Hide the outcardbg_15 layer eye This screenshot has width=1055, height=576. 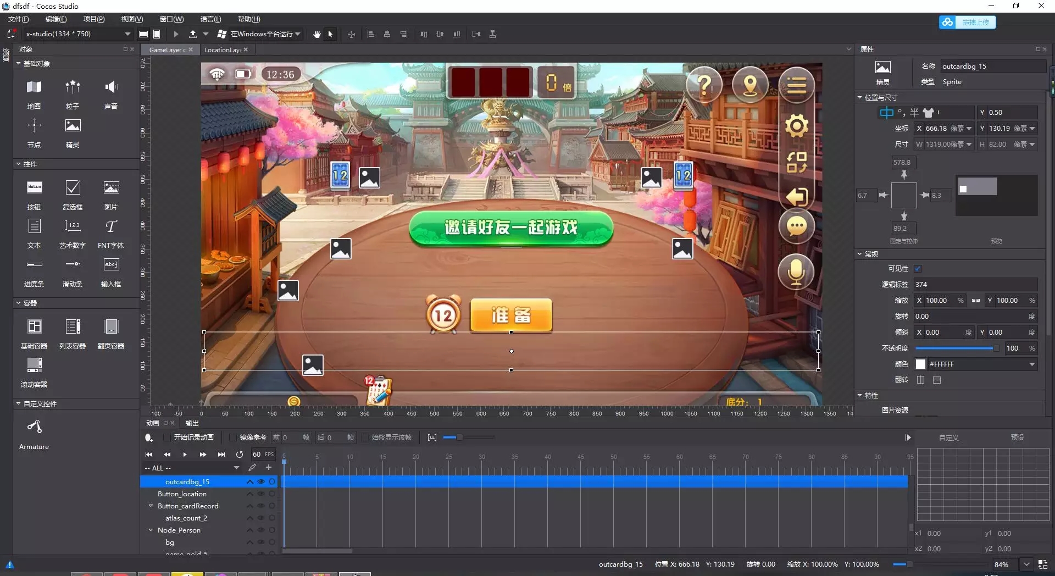click(x=261, y=481)
